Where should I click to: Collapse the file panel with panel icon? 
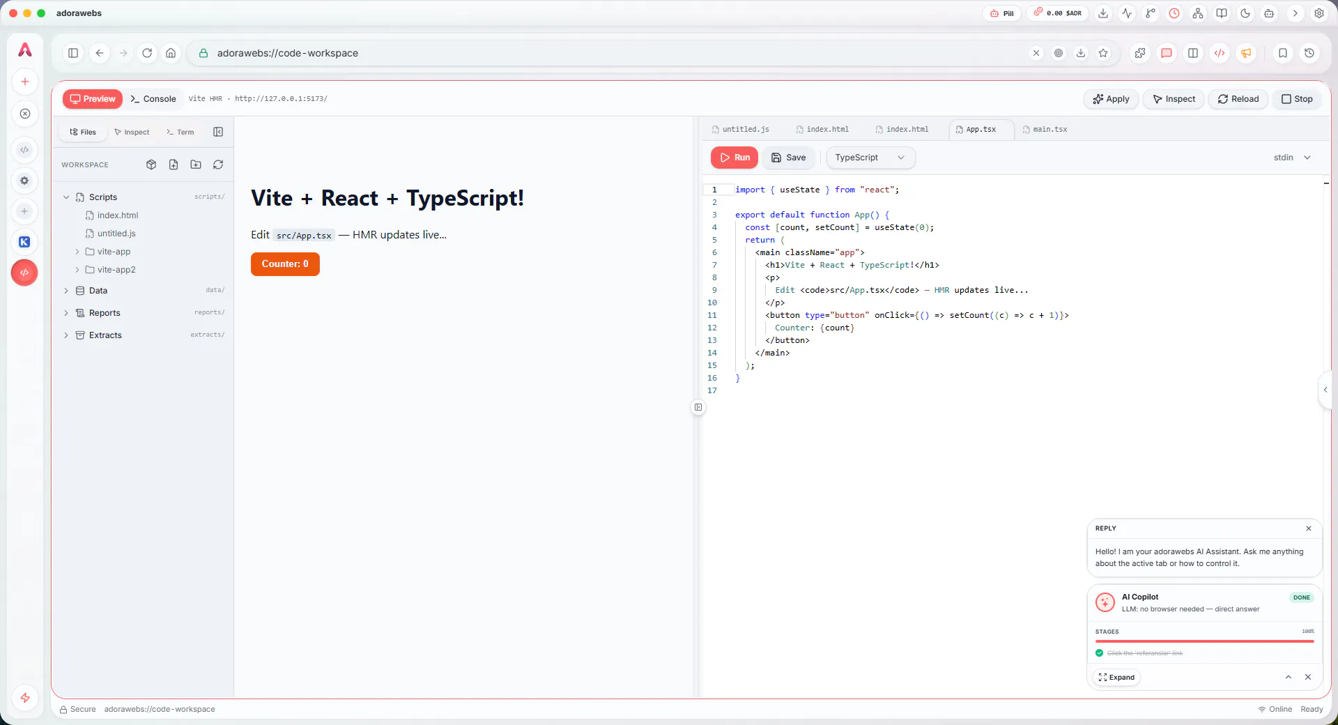(x=218, y=132)
